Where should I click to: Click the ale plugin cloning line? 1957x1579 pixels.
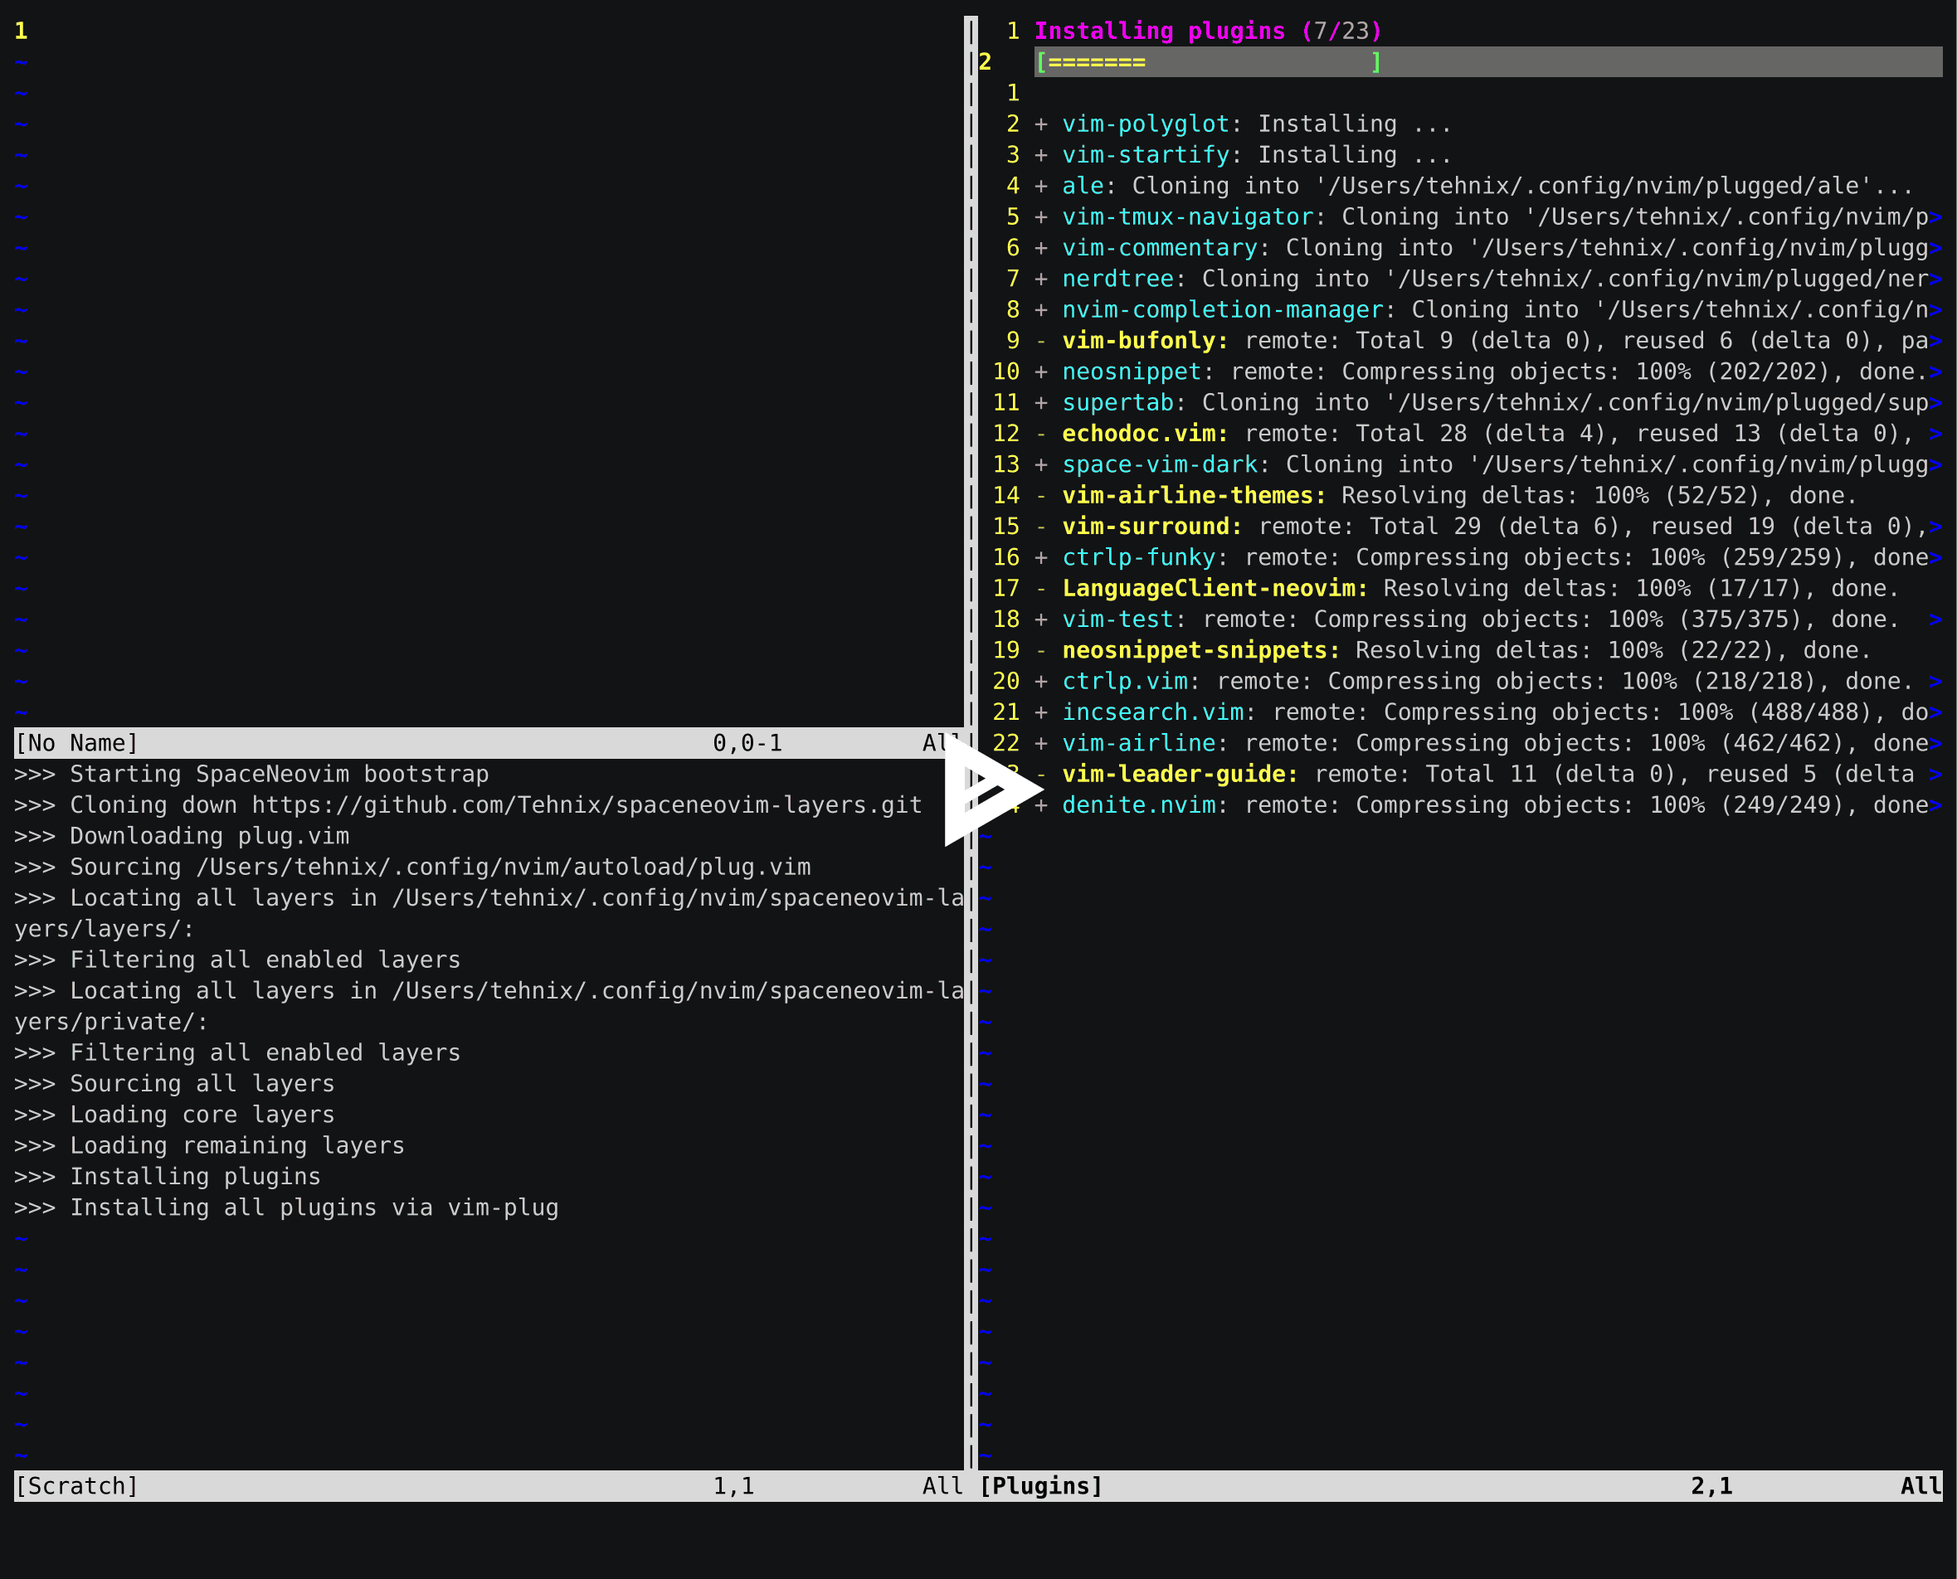pyautogui.click(x=1474, y=186)
